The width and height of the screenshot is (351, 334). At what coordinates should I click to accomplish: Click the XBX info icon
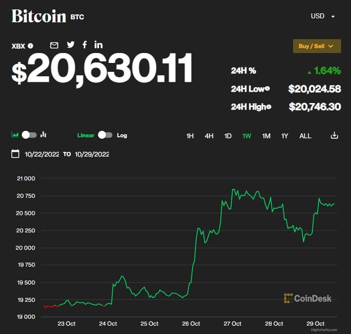30,46
